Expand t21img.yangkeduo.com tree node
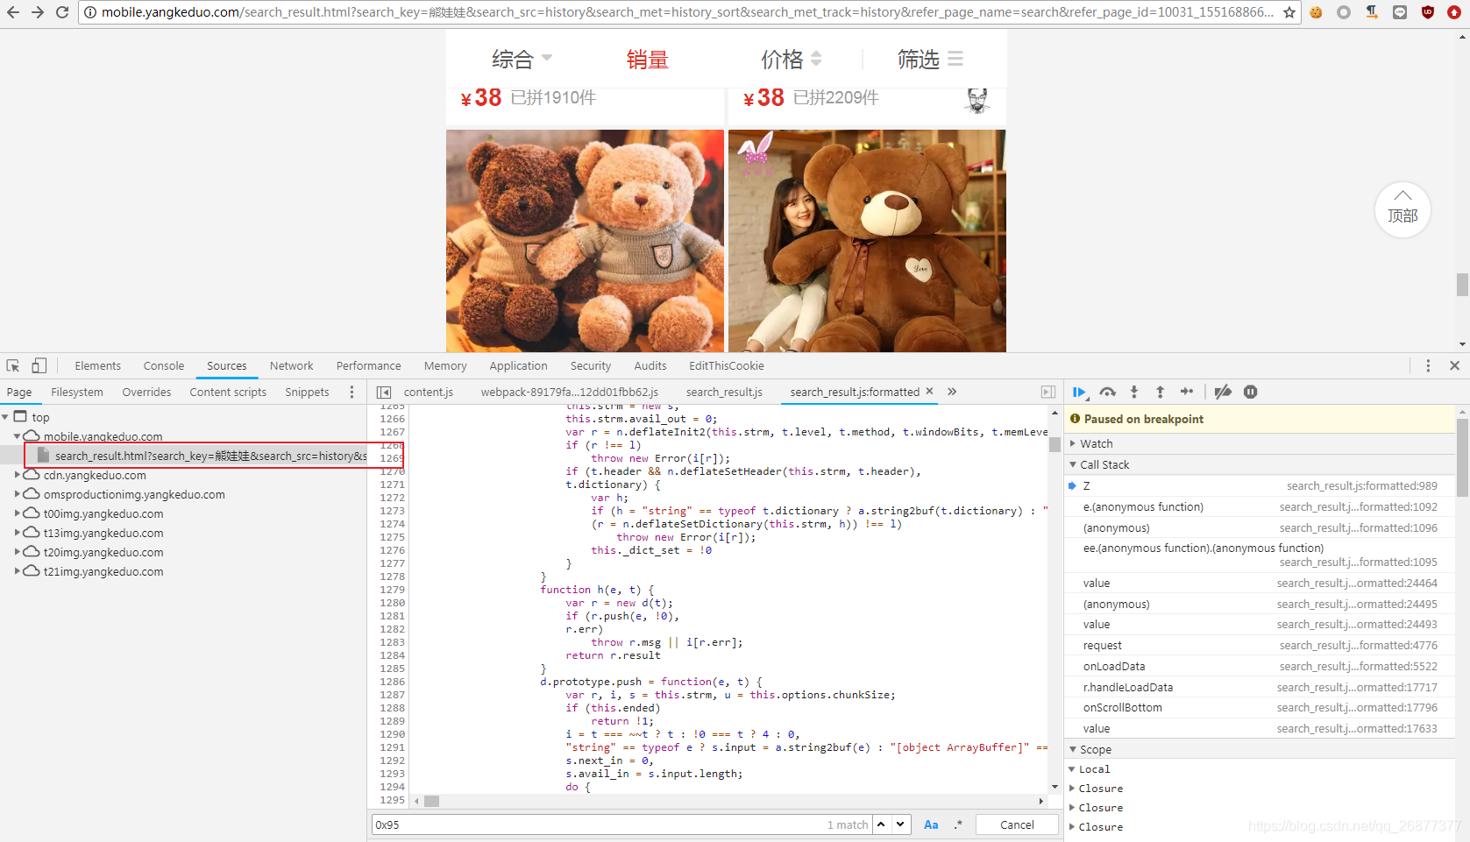 coord(18,571)
